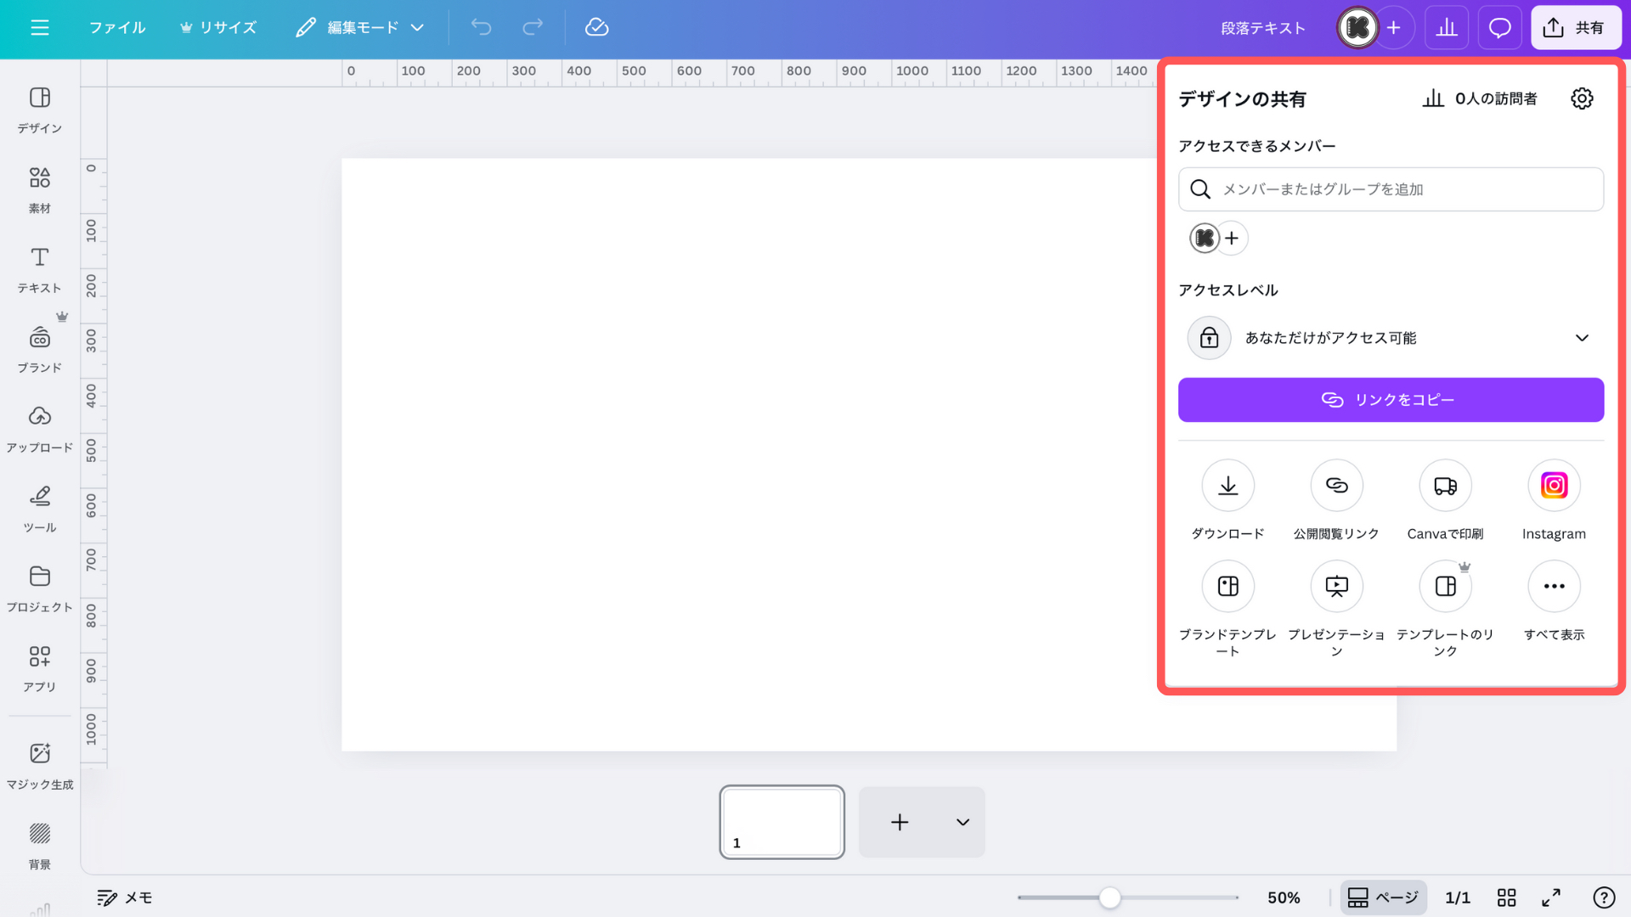This screenshot has width=1631, height=917.
Task: Click the メンバーまたはグループを追加 search field
Action: pyautogui.click(x=1391, y=189)
